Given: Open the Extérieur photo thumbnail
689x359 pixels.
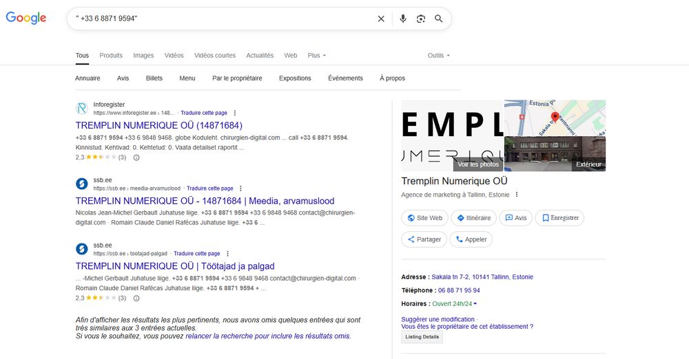Looking at the screenshot, I should (x=555, y=154).
